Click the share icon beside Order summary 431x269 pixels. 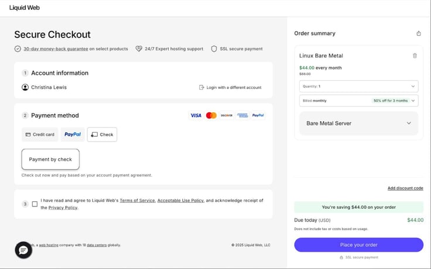click(418, 33)
